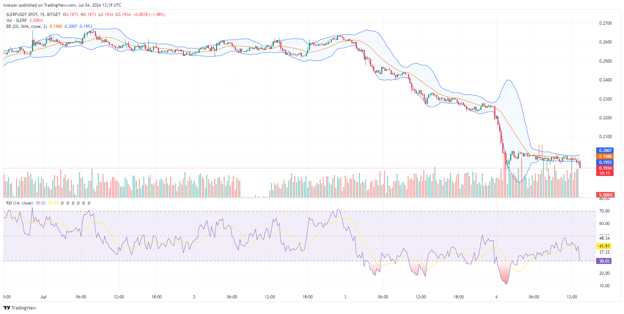
Task: Click the 0.2400 price axis label
Action: [x=605, y=80]
